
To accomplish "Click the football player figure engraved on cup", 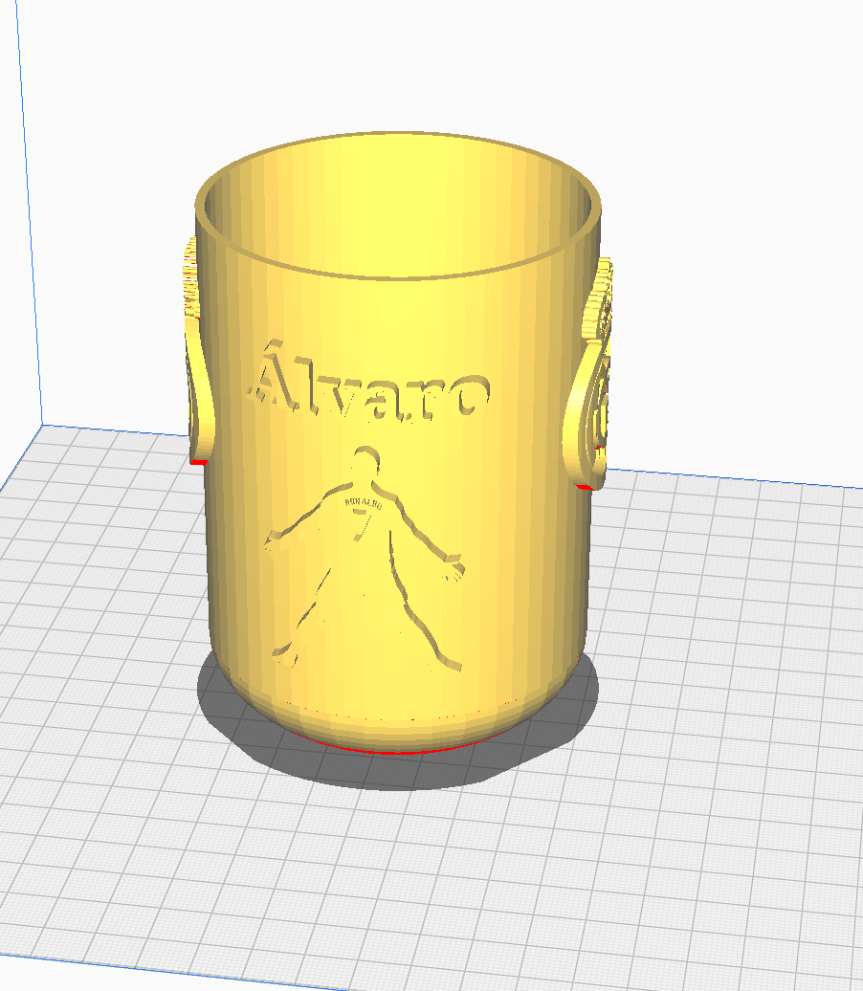I will pos(365,559).
